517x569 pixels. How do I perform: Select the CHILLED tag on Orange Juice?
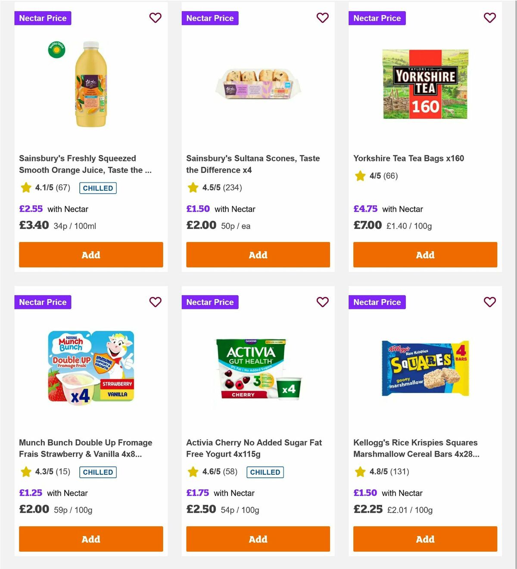coord(98,188)
